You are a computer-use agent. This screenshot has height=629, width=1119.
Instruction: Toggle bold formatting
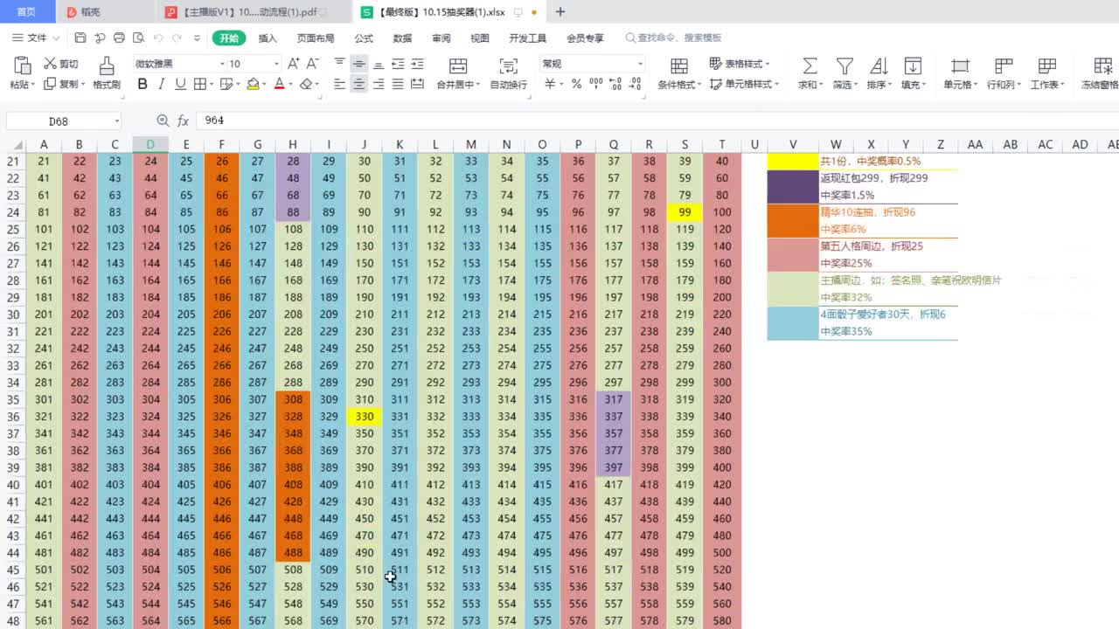[x=142, y=85]
